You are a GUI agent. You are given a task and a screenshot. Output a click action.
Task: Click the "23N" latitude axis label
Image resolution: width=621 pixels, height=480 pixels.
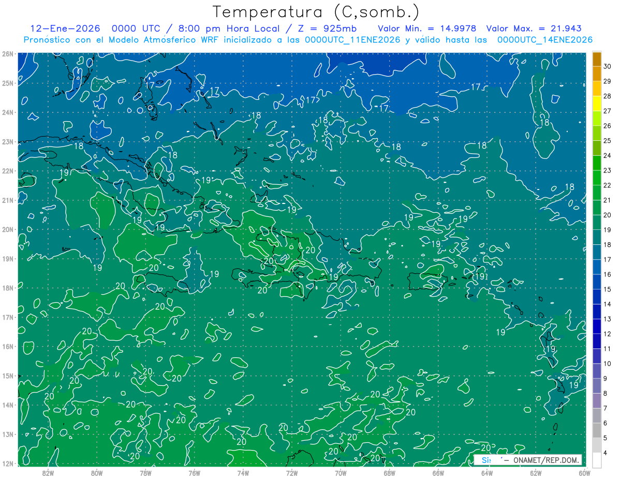[7, 141]
